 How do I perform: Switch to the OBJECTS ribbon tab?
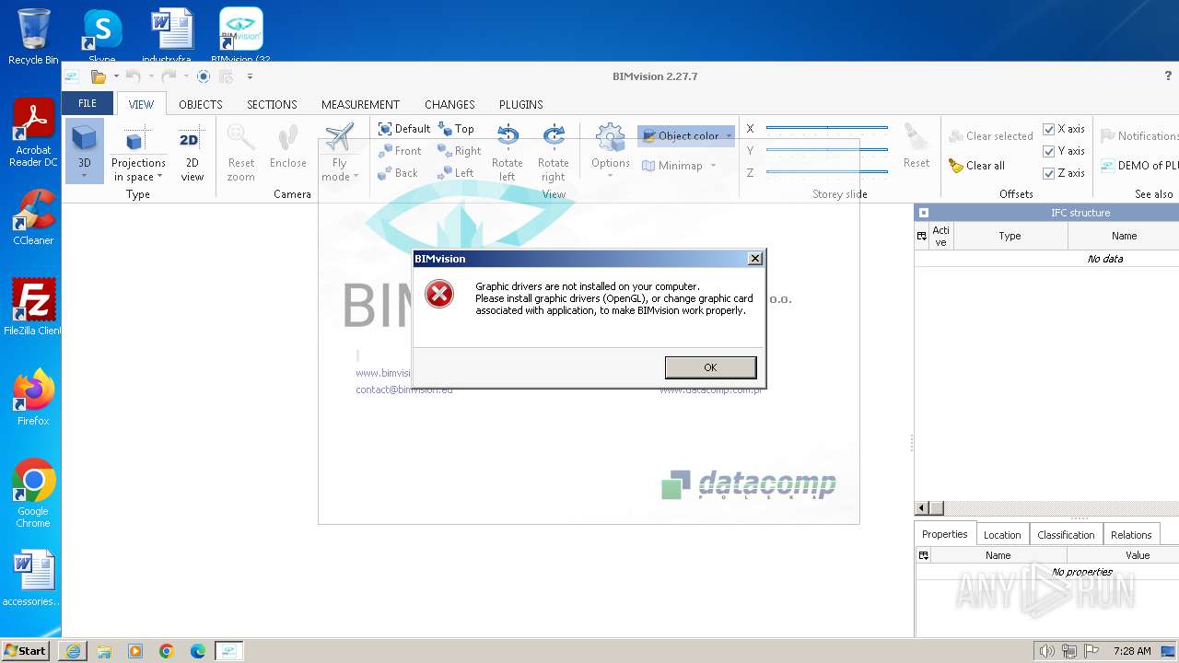pos(200,104)
